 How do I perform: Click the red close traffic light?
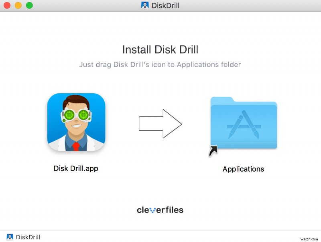tap(6, 6)
